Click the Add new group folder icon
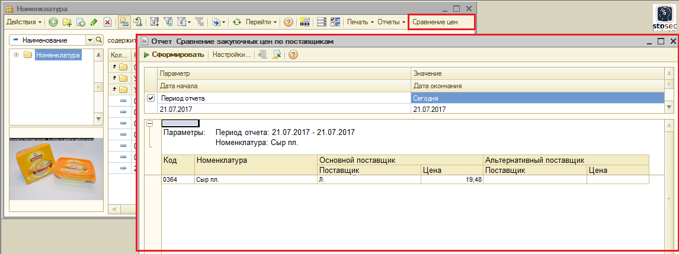The height and width of the screenshot is (254, 679). 67,22
